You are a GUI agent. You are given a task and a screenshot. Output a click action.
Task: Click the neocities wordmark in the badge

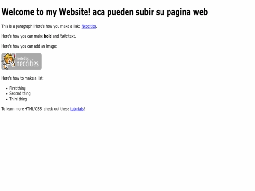27,63
